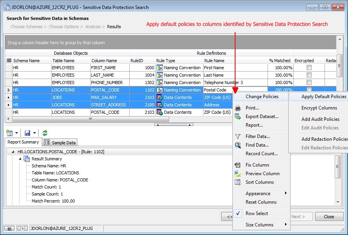The image size is (348, 235).
Task: Toggle the Row Select checkmark option
Action: point(257,213)
